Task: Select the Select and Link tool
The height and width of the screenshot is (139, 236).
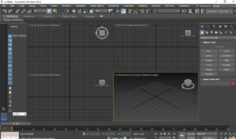Action: click(x=18, y=11)
